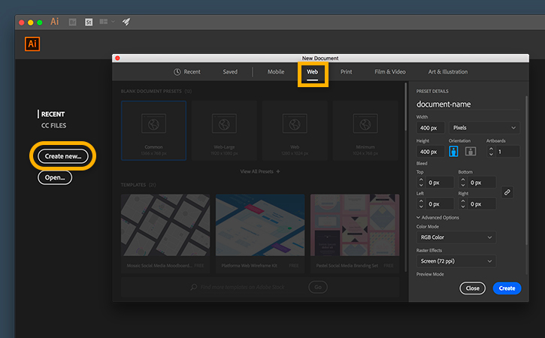Select portrait orientation
This screenshot has width=545, height=338.
click(453, 151)
